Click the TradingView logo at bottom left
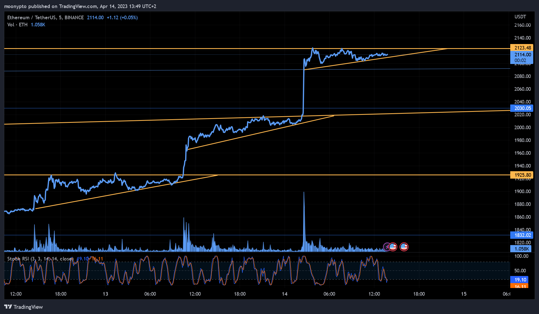The width and height of the screenshot is (539, 314). pyautogui.click(x=24, y=307)
